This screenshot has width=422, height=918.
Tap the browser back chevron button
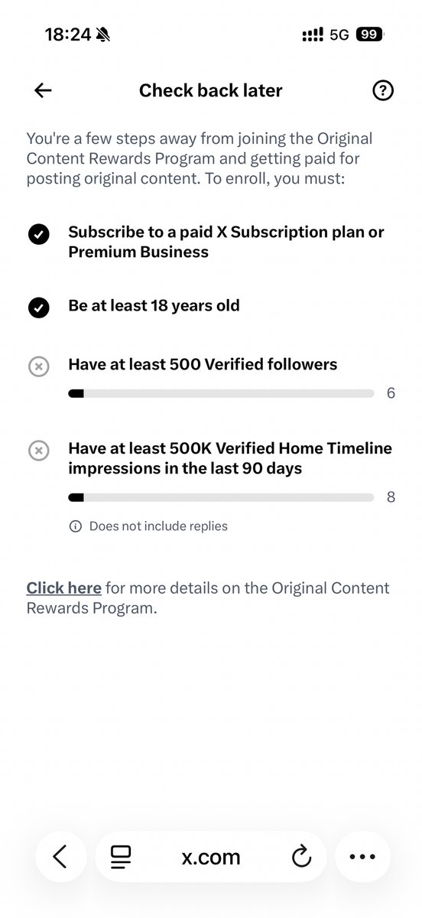point(60,857)
